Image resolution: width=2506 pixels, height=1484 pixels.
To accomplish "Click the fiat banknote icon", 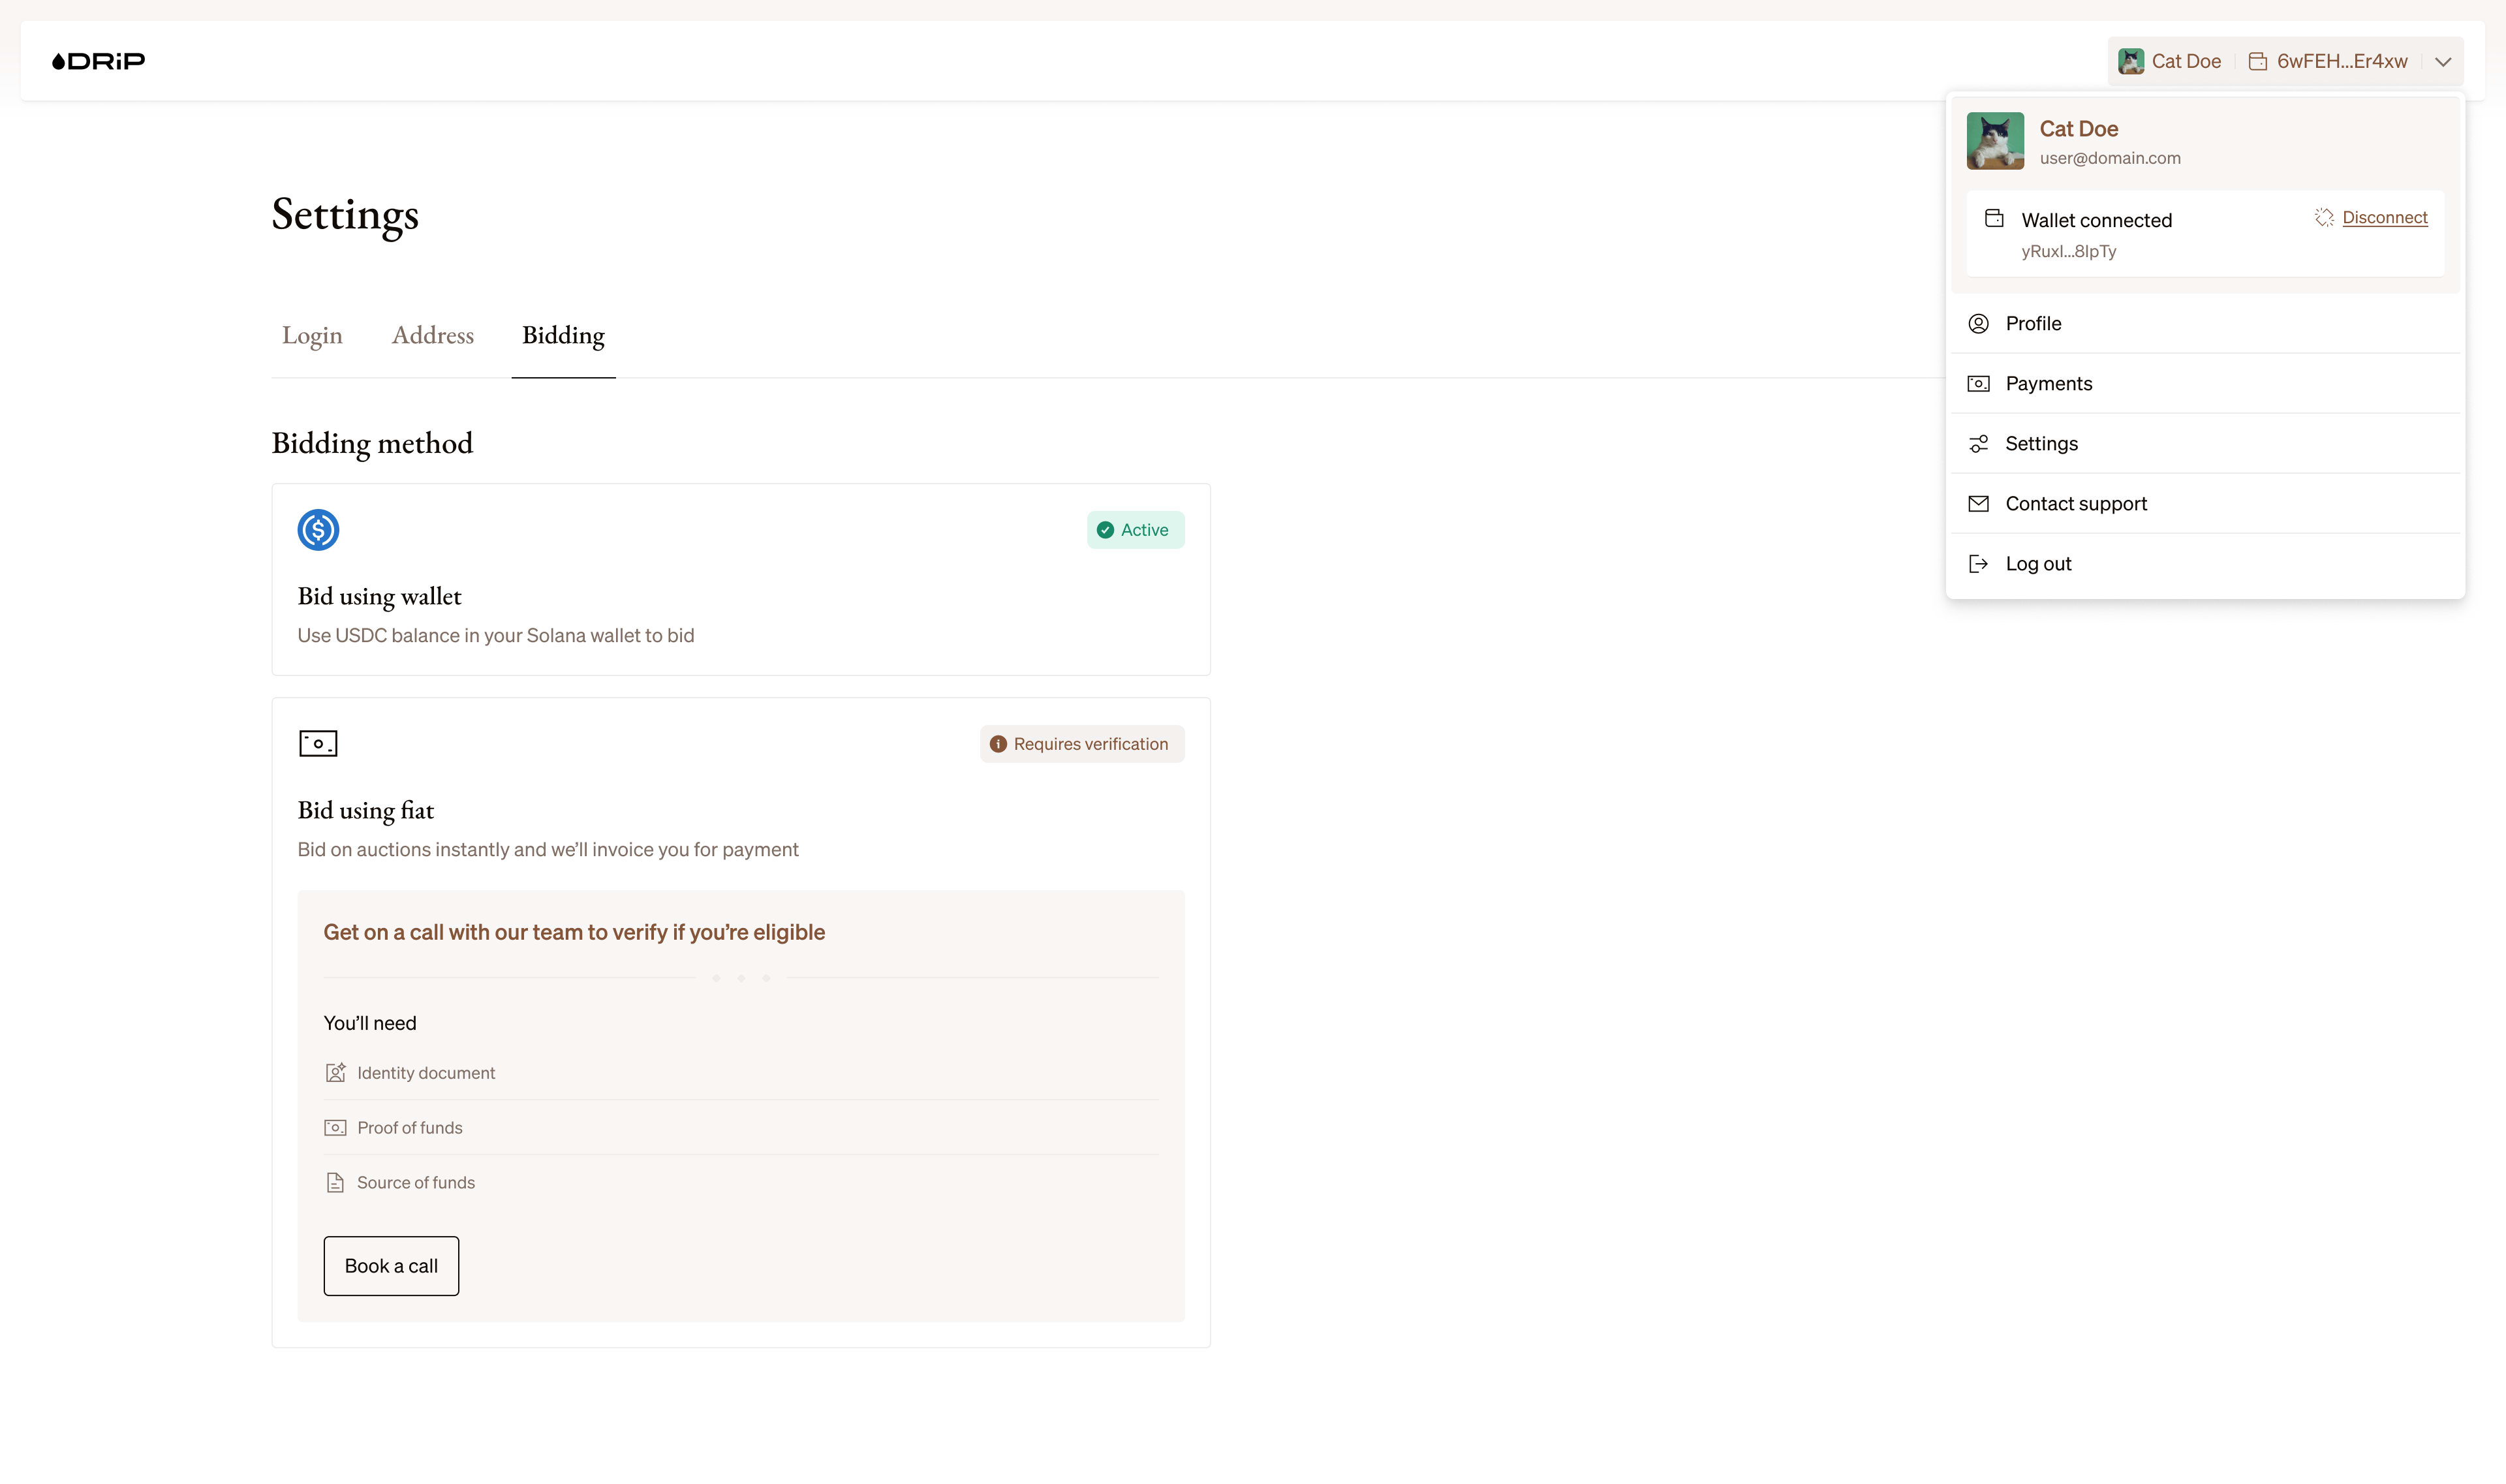I will [318, 743].
